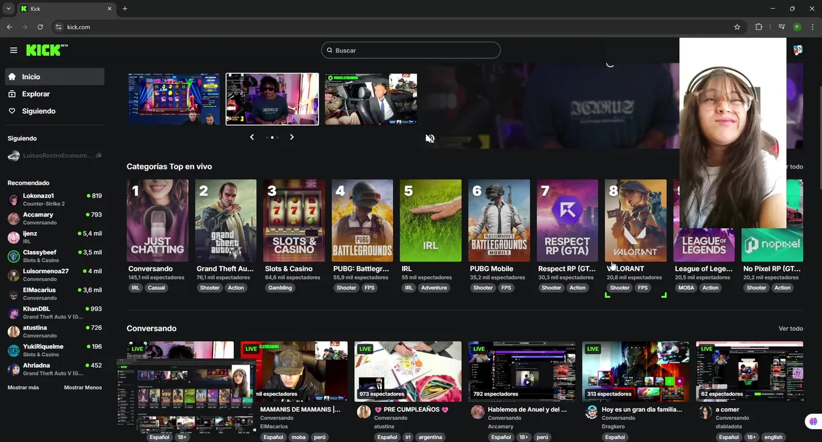Click argentina tag under atustina stream
Image resolution: width=822 pixels, height=442 pixels.
click(x=430, y=437)
